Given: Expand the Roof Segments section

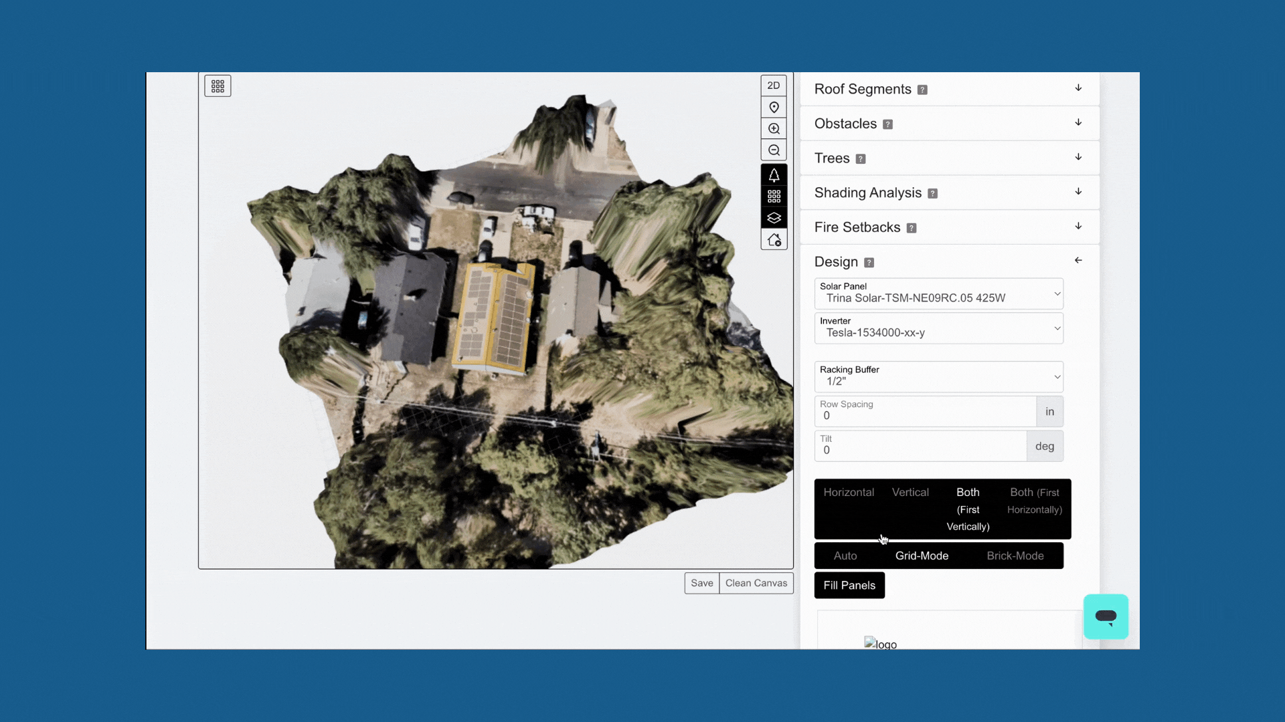Looking at the screenshot, I should (949, 89).
